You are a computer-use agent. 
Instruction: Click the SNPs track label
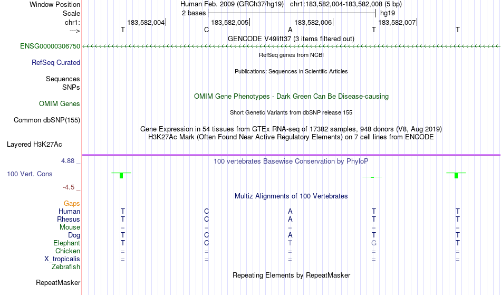pyautogui.click(x=71, y=87)
